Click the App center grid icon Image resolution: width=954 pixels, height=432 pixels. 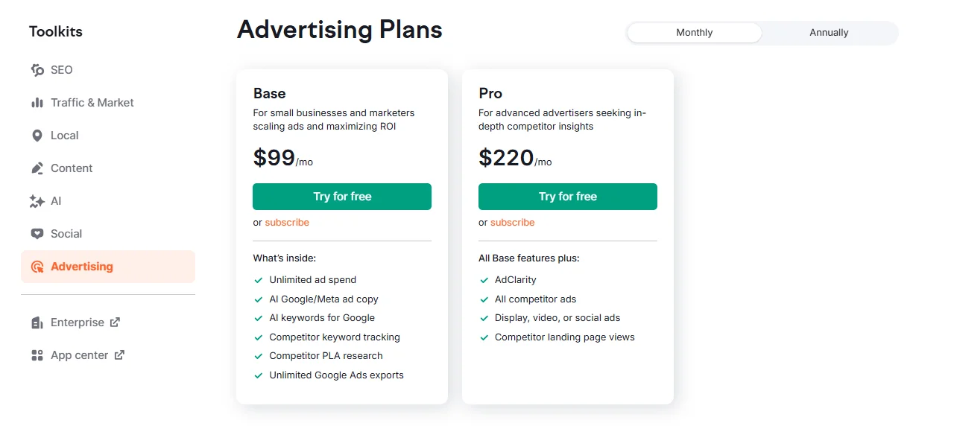tap(37, 355)
